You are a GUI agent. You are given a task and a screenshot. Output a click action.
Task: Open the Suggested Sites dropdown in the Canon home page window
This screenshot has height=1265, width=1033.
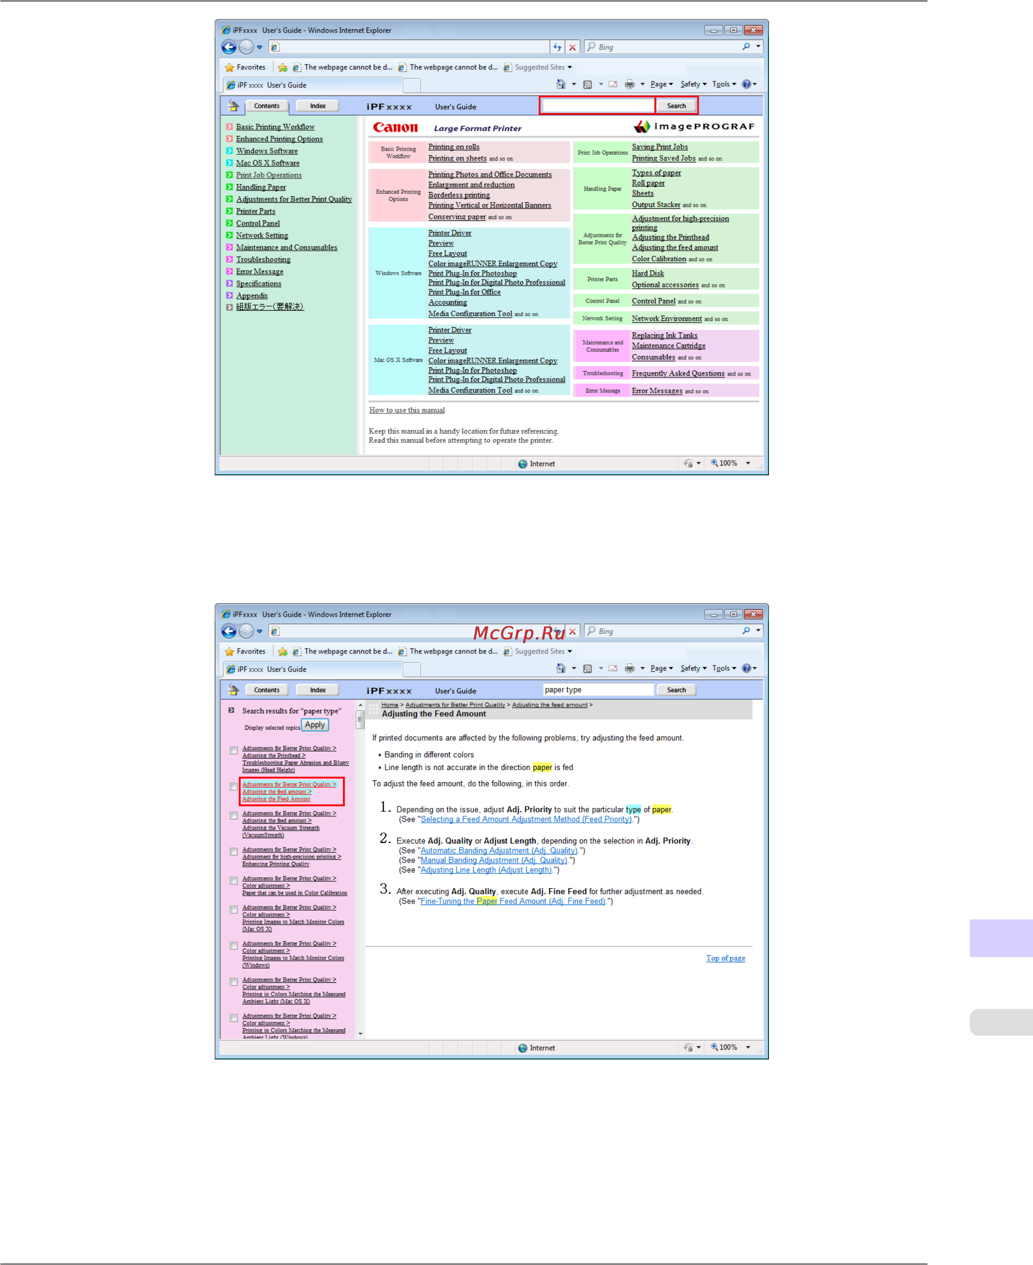click(x=538, y=67)
